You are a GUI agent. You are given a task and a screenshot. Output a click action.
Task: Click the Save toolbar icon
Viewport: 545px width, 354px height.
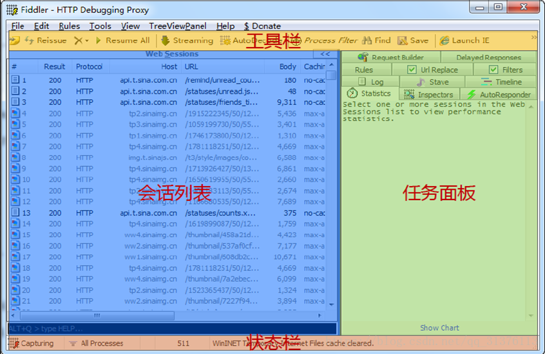pos(402,41)
